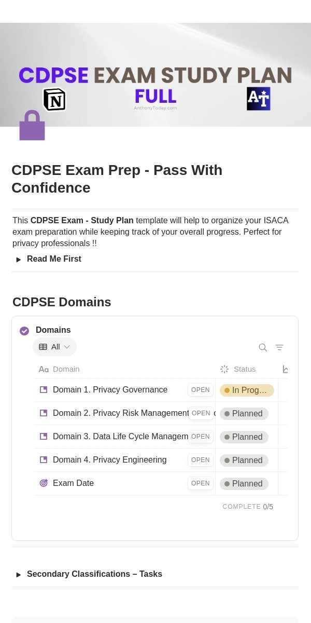Open the filter icon in Domains
This screenshot has width=311, height=623.
279,347
